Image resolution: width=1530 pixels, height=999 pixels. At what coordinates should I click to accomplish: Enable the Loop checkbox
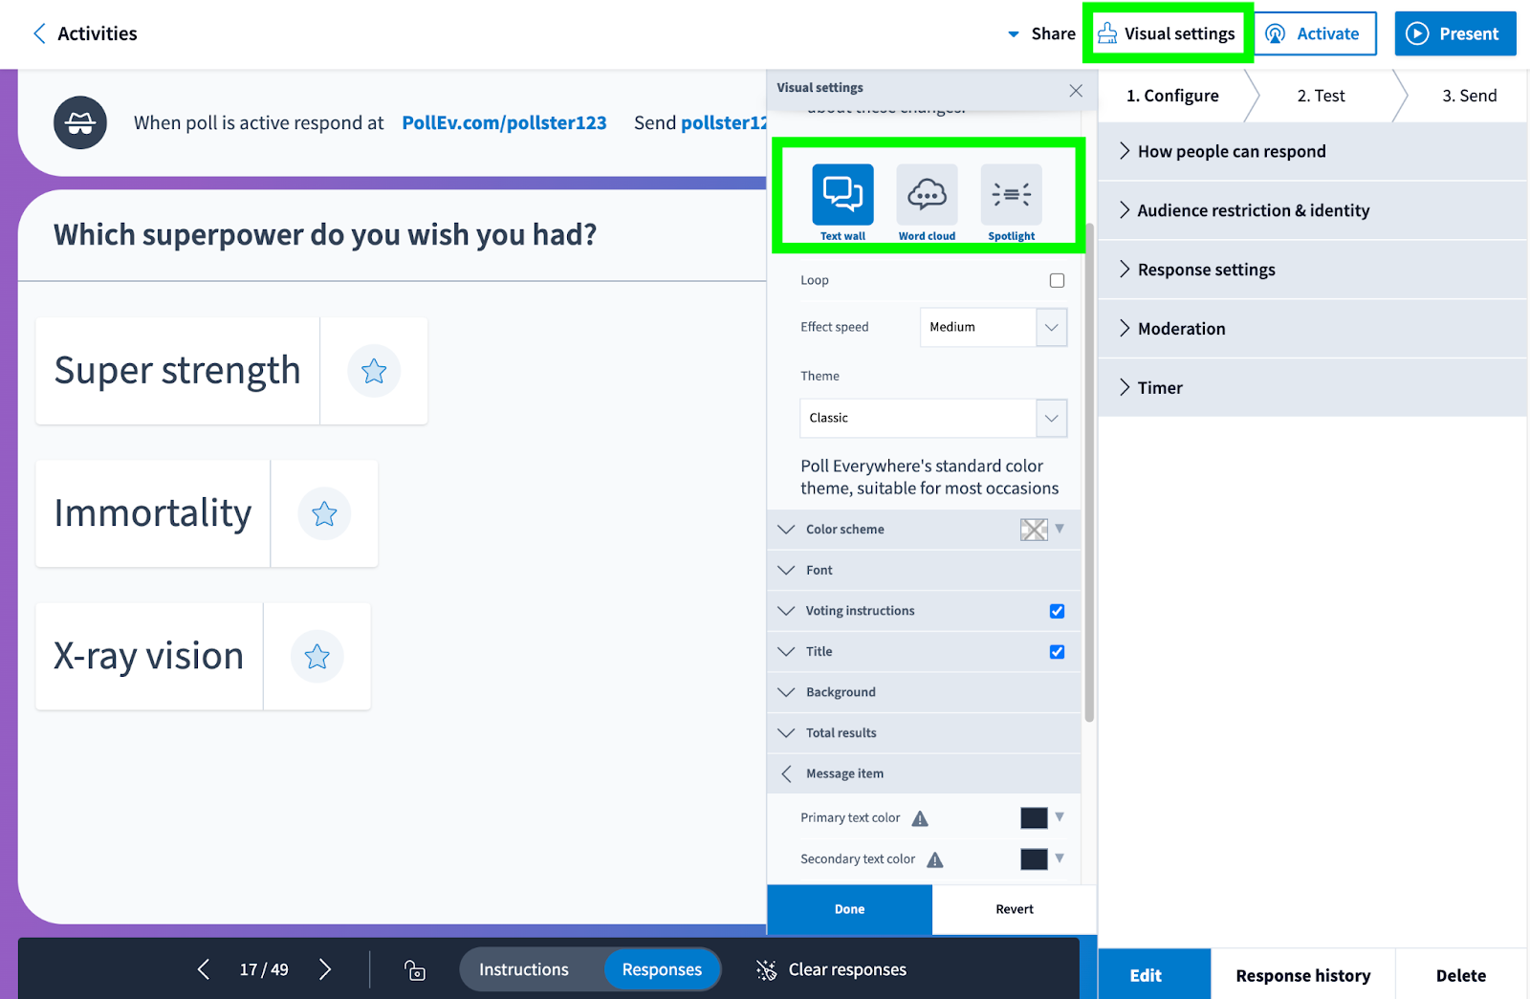pyautogui.click(x=1057, y=280)
